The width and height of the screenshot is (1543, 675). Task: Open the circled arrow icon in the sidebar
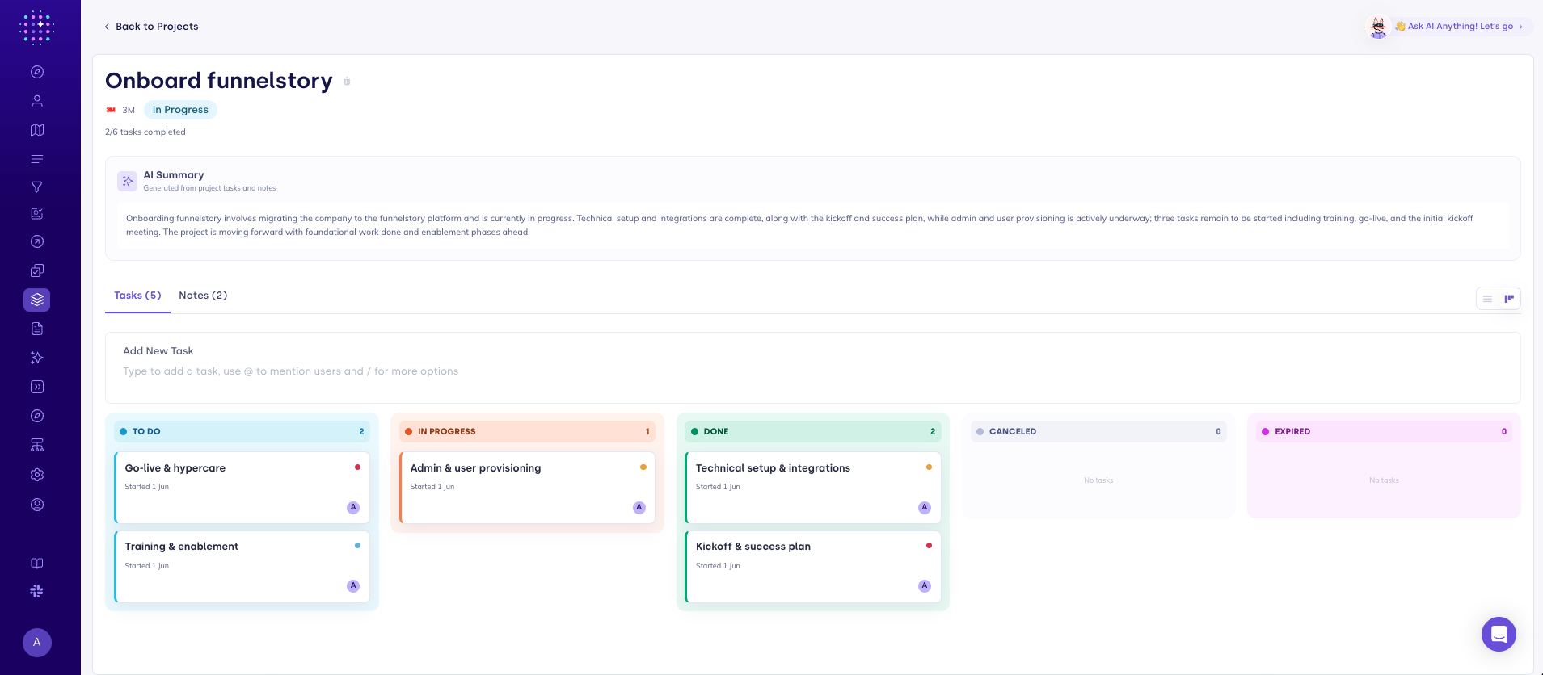coord(37,241)
